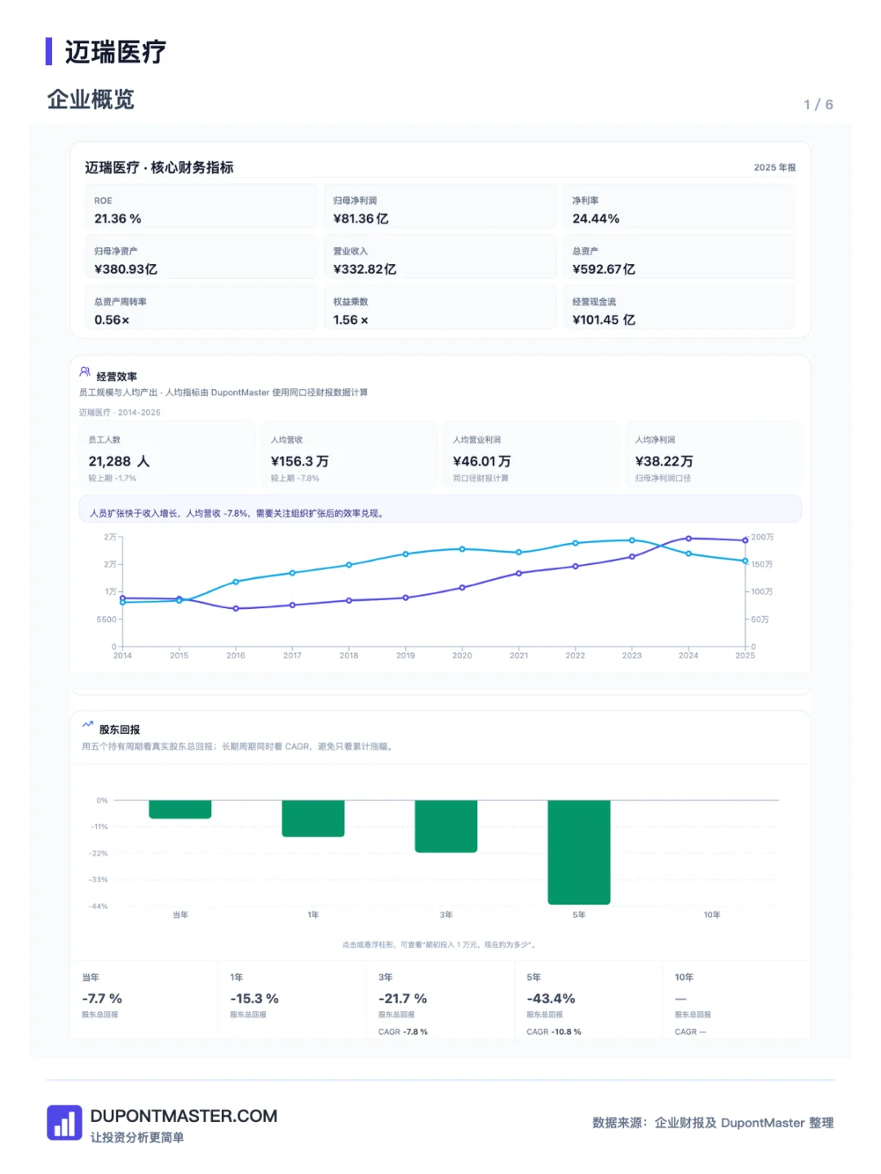Click the 人员扩张快于收入增长 insight banner
Viewport: 881px width, 1174px height.
pos(440,509)
